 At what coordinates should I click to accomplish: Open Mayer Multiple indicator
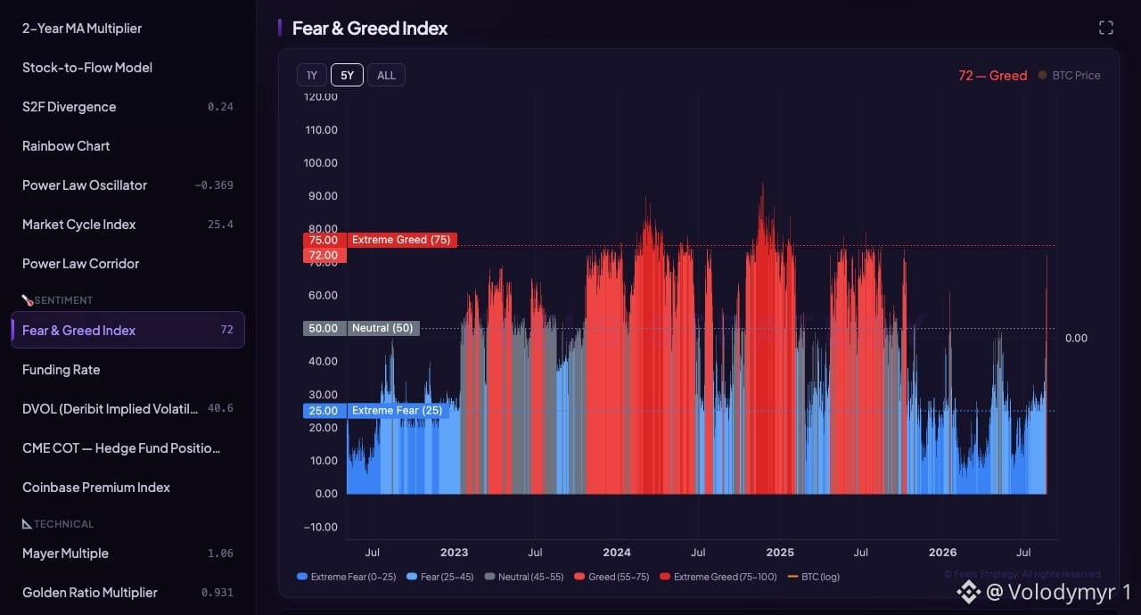point(127,553)
